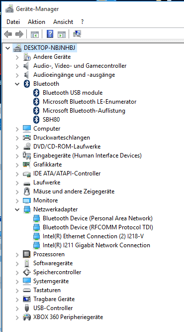The width and height of the screenshot is (184, 332).
Task: Open the Aktion menu
Action: tap(36, 22)
